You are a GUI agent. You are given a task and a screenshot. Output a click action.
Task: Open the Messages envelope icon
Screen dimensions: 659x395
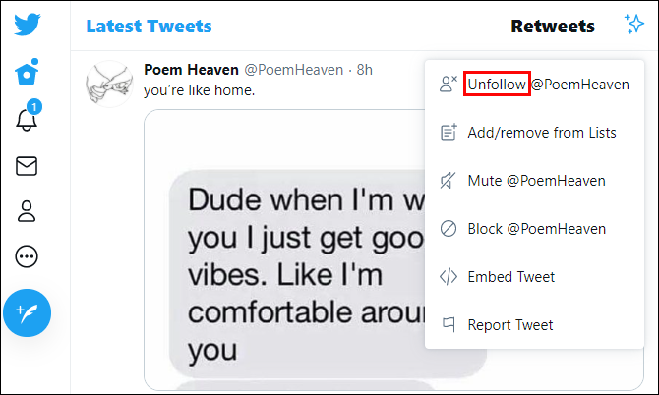27,166
